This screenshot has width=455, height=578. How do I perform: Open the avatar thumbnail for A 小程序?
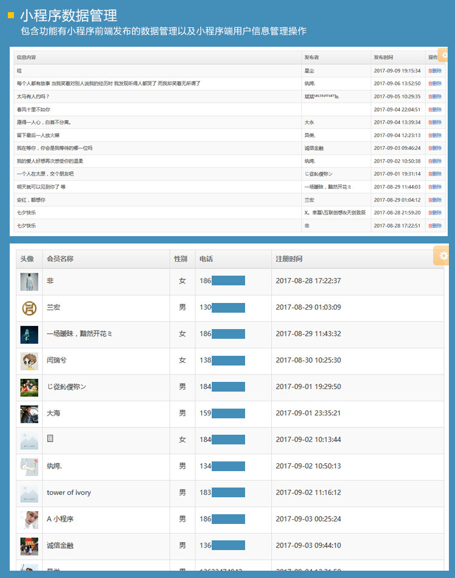[29, 519]
